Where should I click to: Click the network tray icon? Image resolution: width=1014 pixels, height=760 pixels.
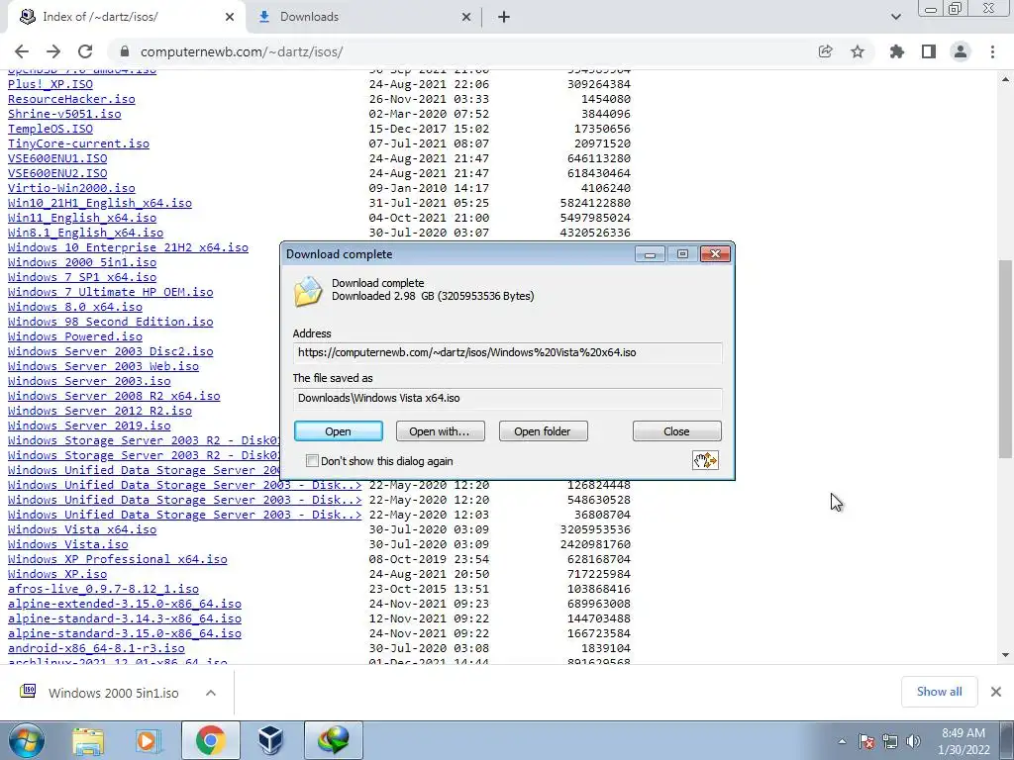coord(890,741)
